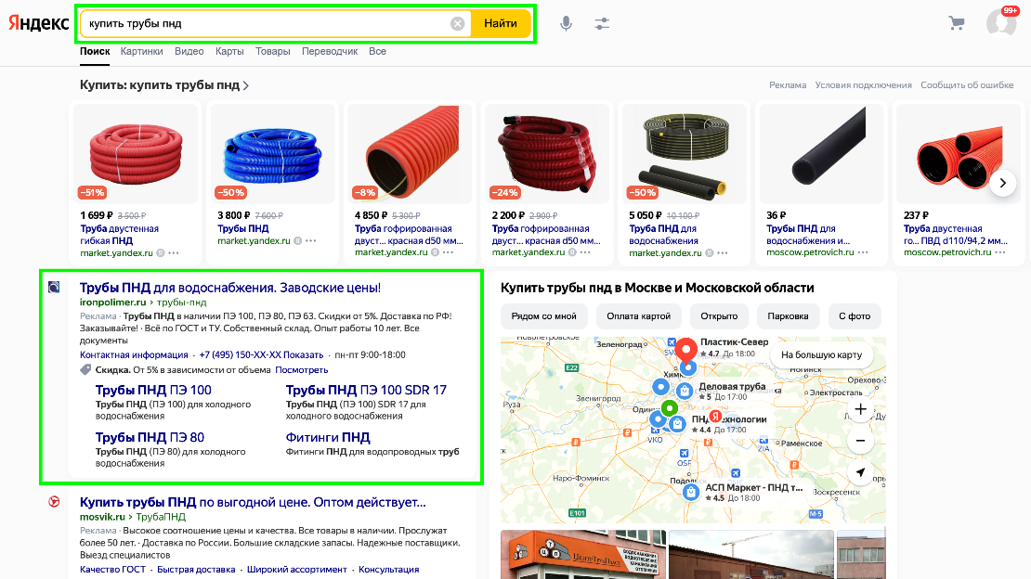Switch to the Видео tab
The width and height of the screenshot is (1031, 579).
(x=189, y=51)
